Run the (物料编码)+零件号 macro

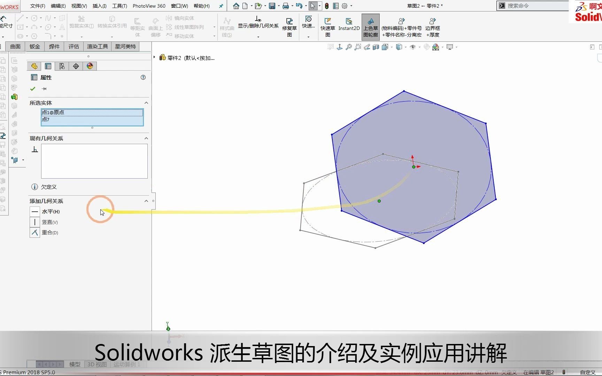402,28
